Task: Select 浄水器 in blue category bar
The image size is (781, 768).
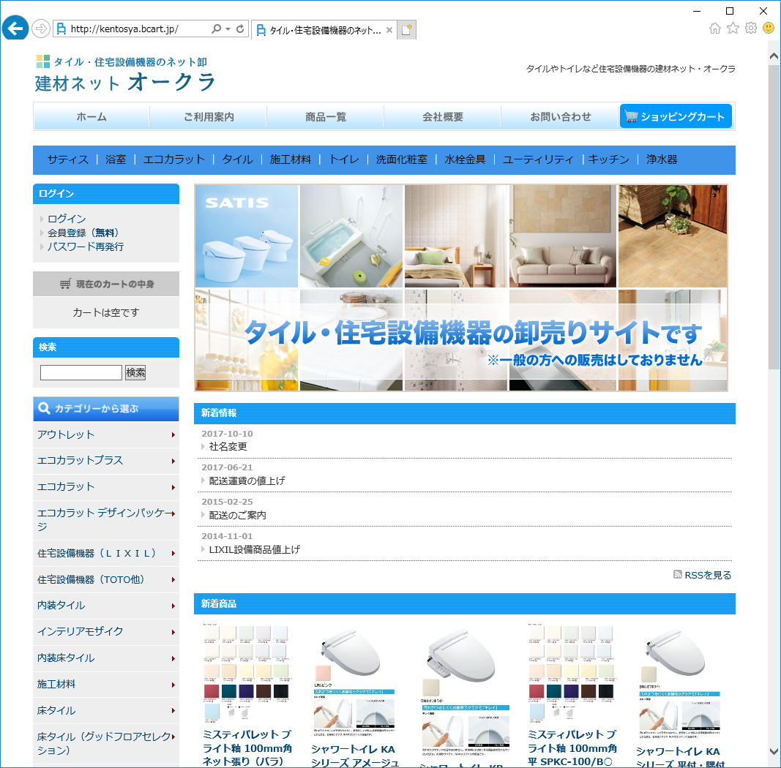Action: point(662,159)
